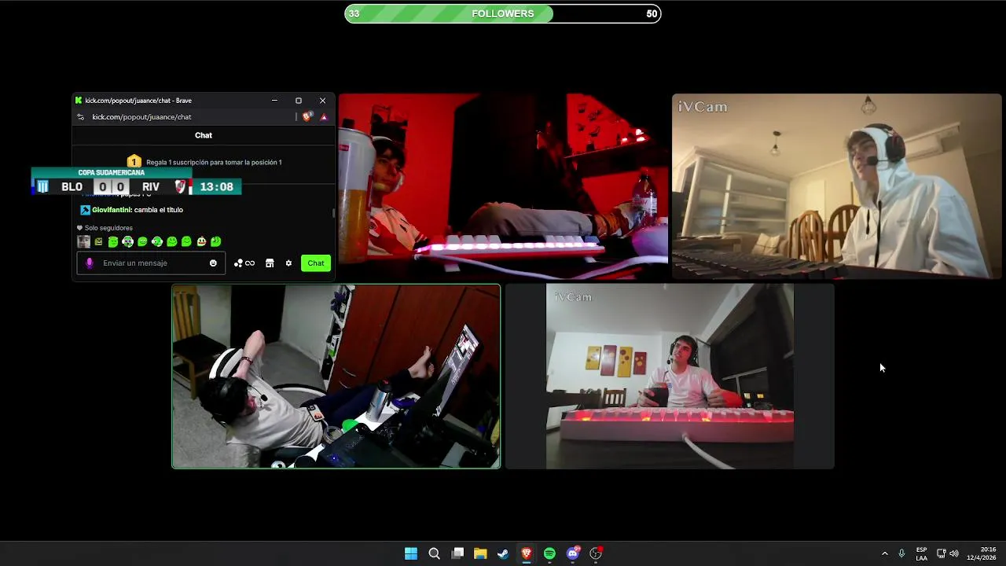Select the iVCam feed with white hoodie
The width and height of the screenshot is (1006, 566).
836,186
